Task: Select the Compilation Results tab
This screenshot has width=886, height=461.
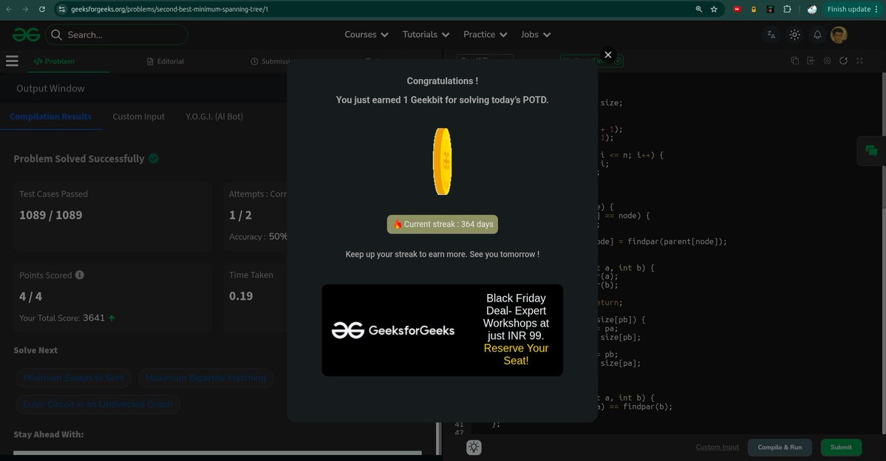Action: click(x=50, y=117)
